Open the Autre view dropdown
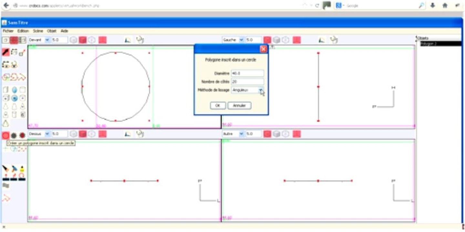This screenshot has width=465, height=232. (241, 134)
